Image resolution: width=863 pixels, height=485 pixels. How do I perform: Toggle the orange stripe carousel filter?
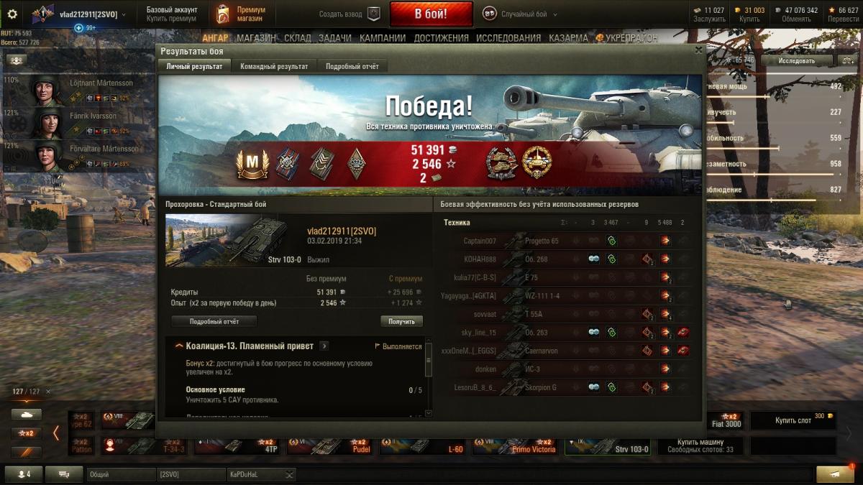coord(26,452)
